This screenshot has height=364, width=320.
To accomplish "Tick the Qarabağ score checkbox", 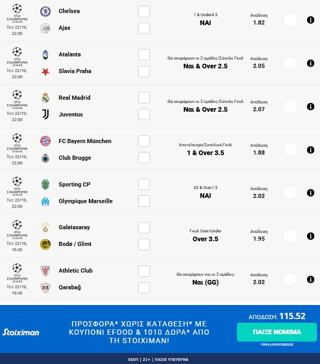I will click(x=144, y=288).
